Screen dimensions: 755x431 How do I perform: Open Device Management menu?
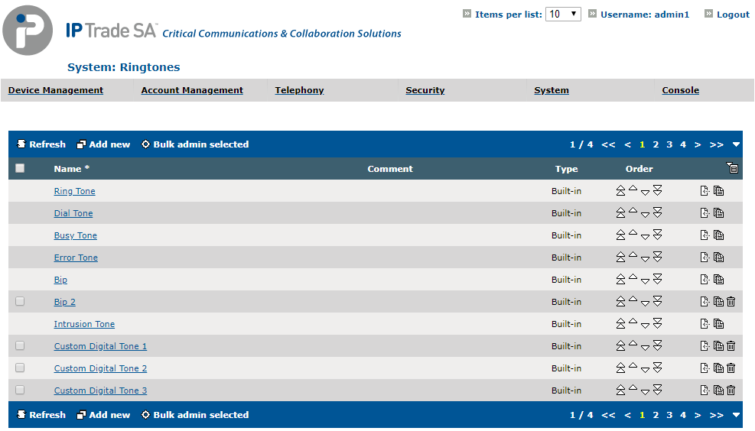click(55, 90)
